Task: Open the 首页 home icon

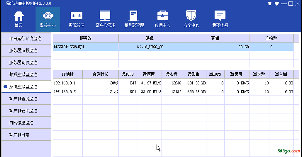Action: [19, 16]
